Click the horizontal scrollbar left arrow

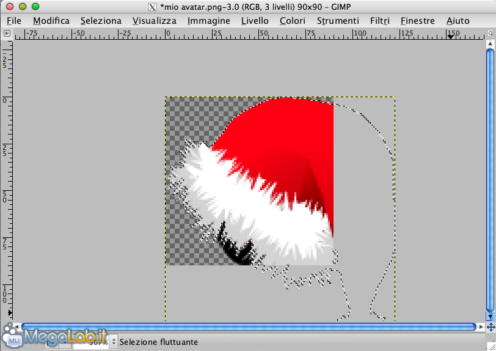(17, 327)
